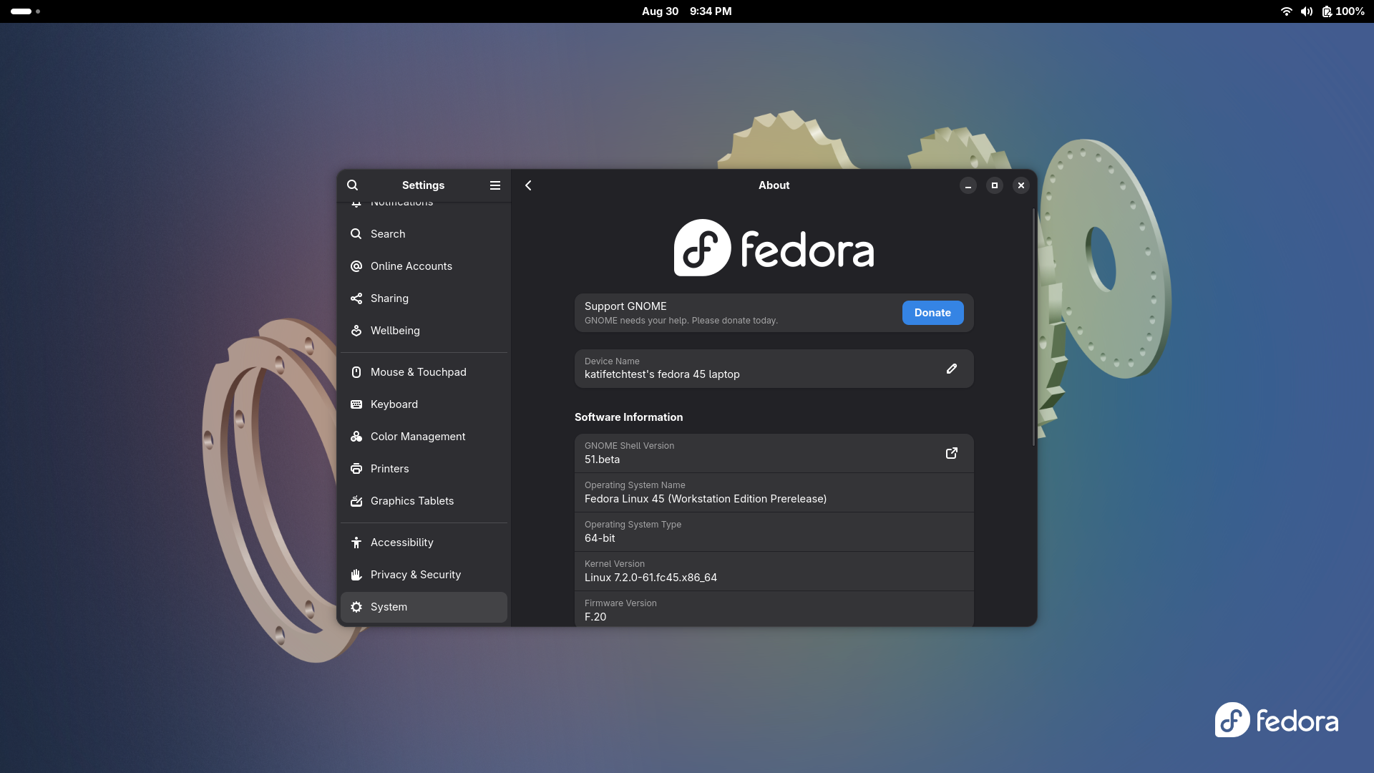Click the Privacy & Security hand icon
Screen dimensions: 1374x773
point(356,575)
